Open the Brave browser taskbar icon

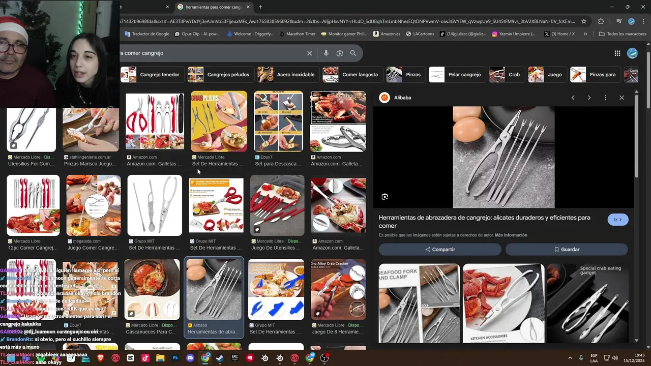pos(100,358)
